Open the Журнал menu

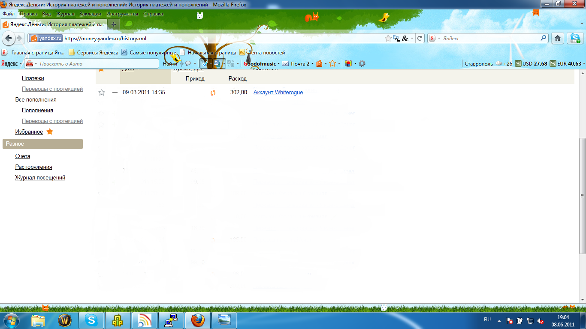[65, 14]
